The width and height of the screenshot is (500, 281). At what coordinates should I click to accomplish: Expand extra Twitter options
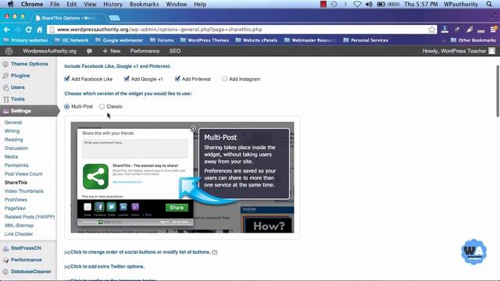click(x=104, y=266)
